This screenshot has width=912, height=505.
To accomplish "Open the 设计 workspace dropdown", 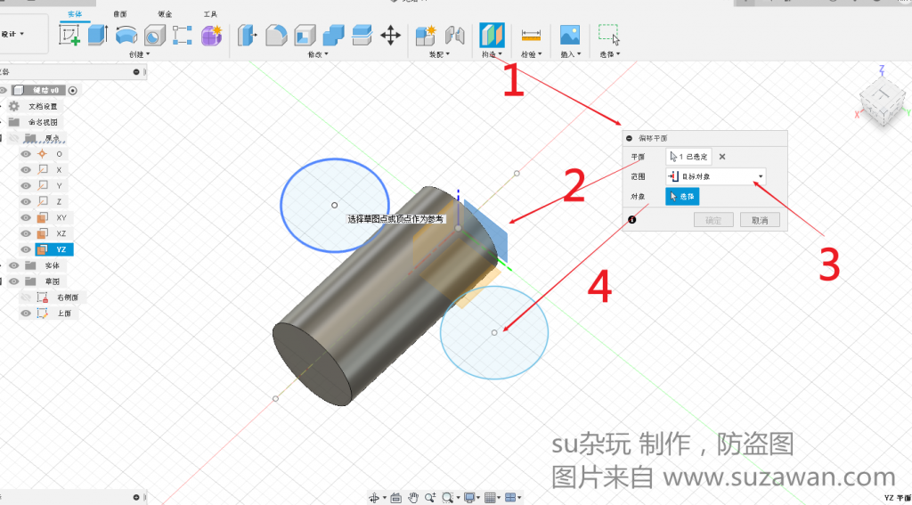I will [12, 35].
